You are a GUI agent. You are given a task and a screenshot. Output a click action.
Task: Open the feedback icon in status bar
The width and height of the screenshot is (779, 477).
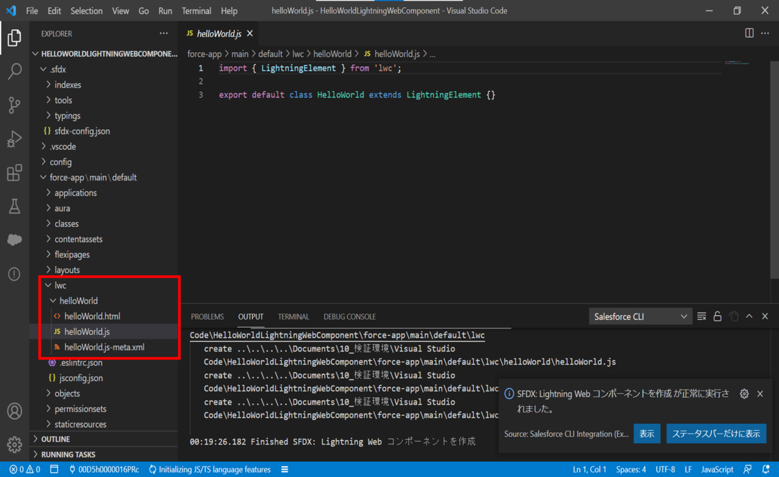tap(748, 469)
